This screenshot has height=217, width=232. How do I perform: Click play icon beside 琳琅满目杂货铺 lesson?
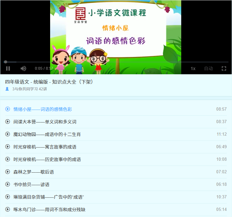tap(8, 197)
